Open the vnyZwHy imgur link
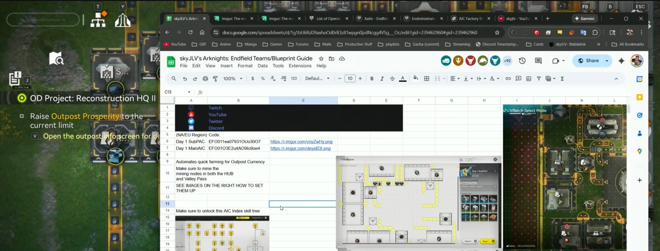The image size is (660, 251). tap(301, 142)
